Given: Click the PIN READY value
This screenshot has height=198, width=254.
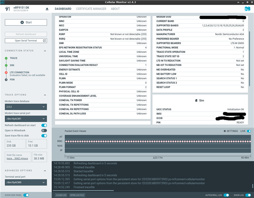Looking at the screenshot, I should click(x=240, y=123).
